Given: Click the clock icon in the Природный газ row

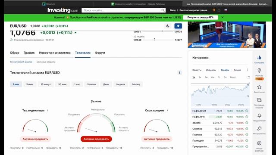Looking at the screenshot, I should 247,146.
